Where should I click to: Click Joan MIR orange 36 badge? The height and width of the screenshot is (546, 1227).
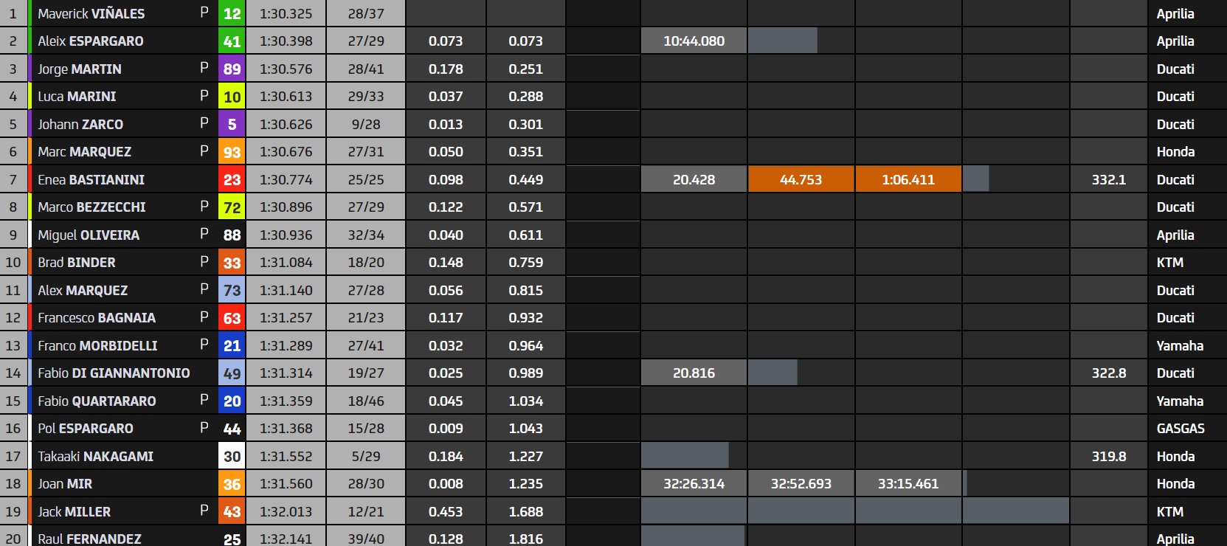232,484
